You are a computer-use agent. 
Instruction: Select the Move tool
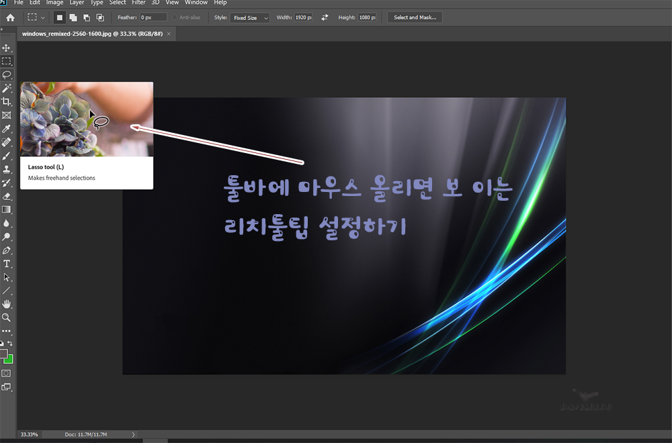[x=7, y=48]
